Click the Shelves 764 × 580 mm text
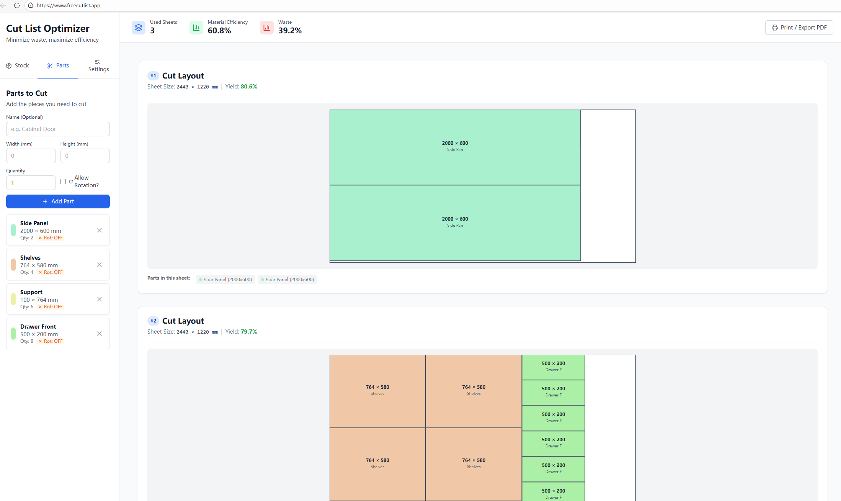This screenshot has height=501, width=841. (39, 265)
